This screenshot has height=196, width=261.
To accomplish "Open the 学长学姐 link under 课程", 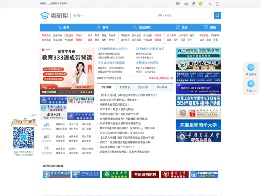I will (x=204, y=36).
